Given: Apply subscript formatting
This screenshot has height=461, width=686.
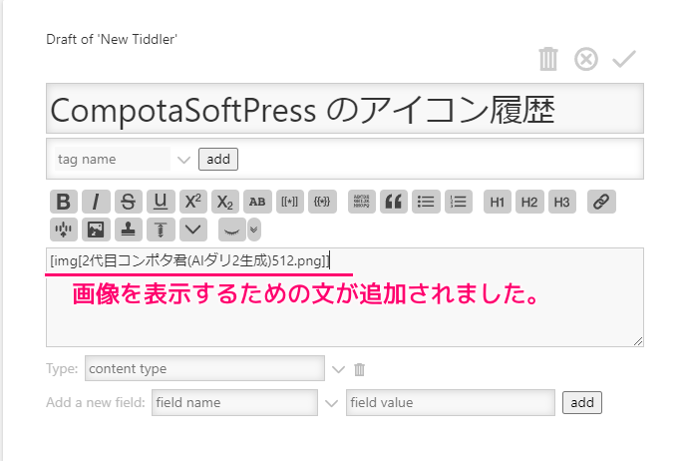Looking at the screenshot, I should [x=225, y=202].
